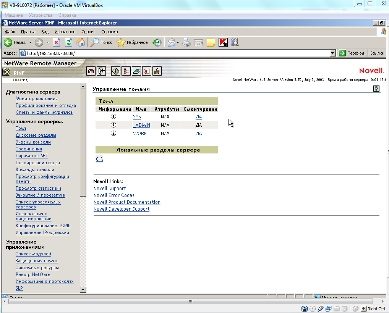The width and height of the screenshot is (389, 313).
Task: Click the desk/admin icon in the header
Action: (157, 71)
